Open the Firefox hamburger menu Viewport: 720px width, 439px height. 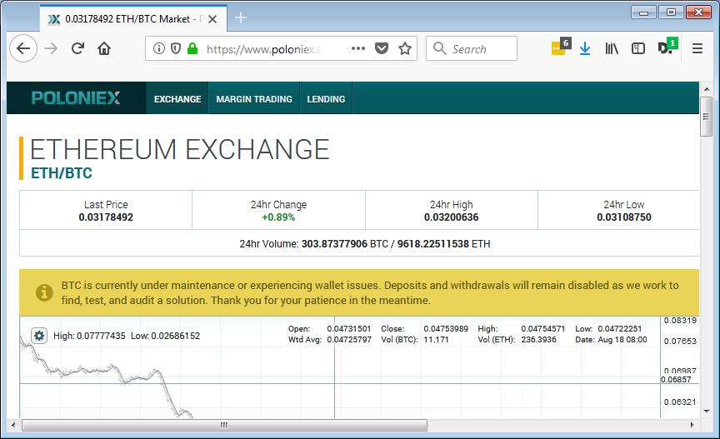697,48
